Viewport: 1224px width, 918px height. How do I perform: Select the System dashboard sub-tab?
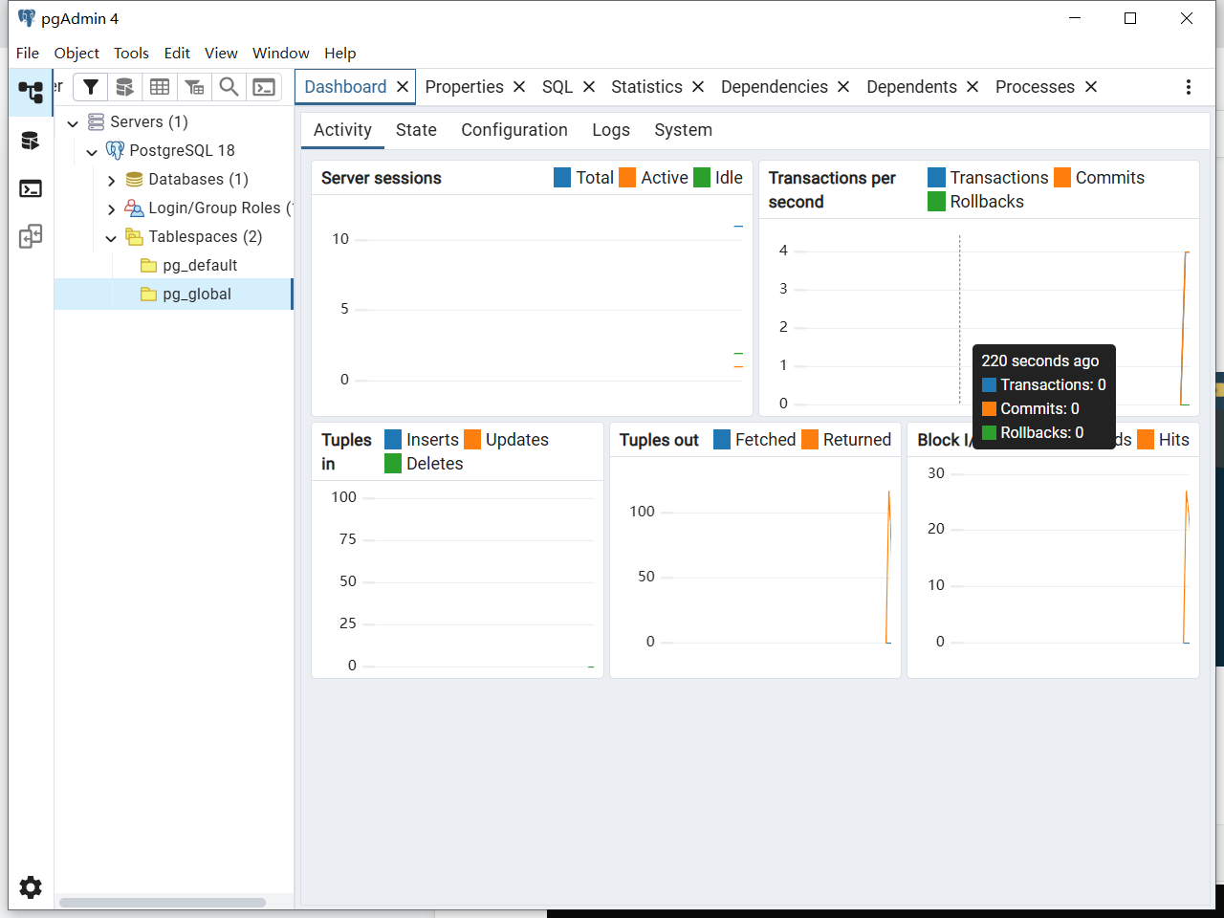coord(683,130)
